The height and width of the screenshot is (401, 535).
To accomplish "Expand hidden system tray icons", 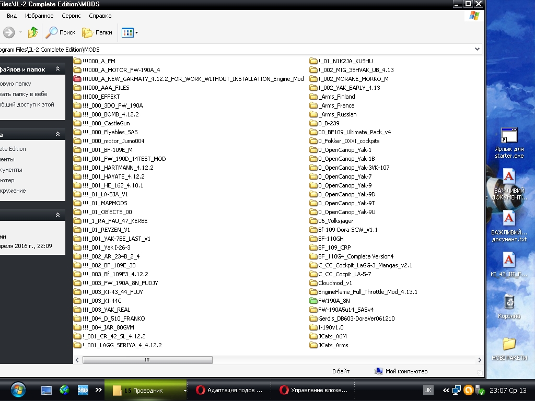I will pyautogui.click(x=446, y=390).
